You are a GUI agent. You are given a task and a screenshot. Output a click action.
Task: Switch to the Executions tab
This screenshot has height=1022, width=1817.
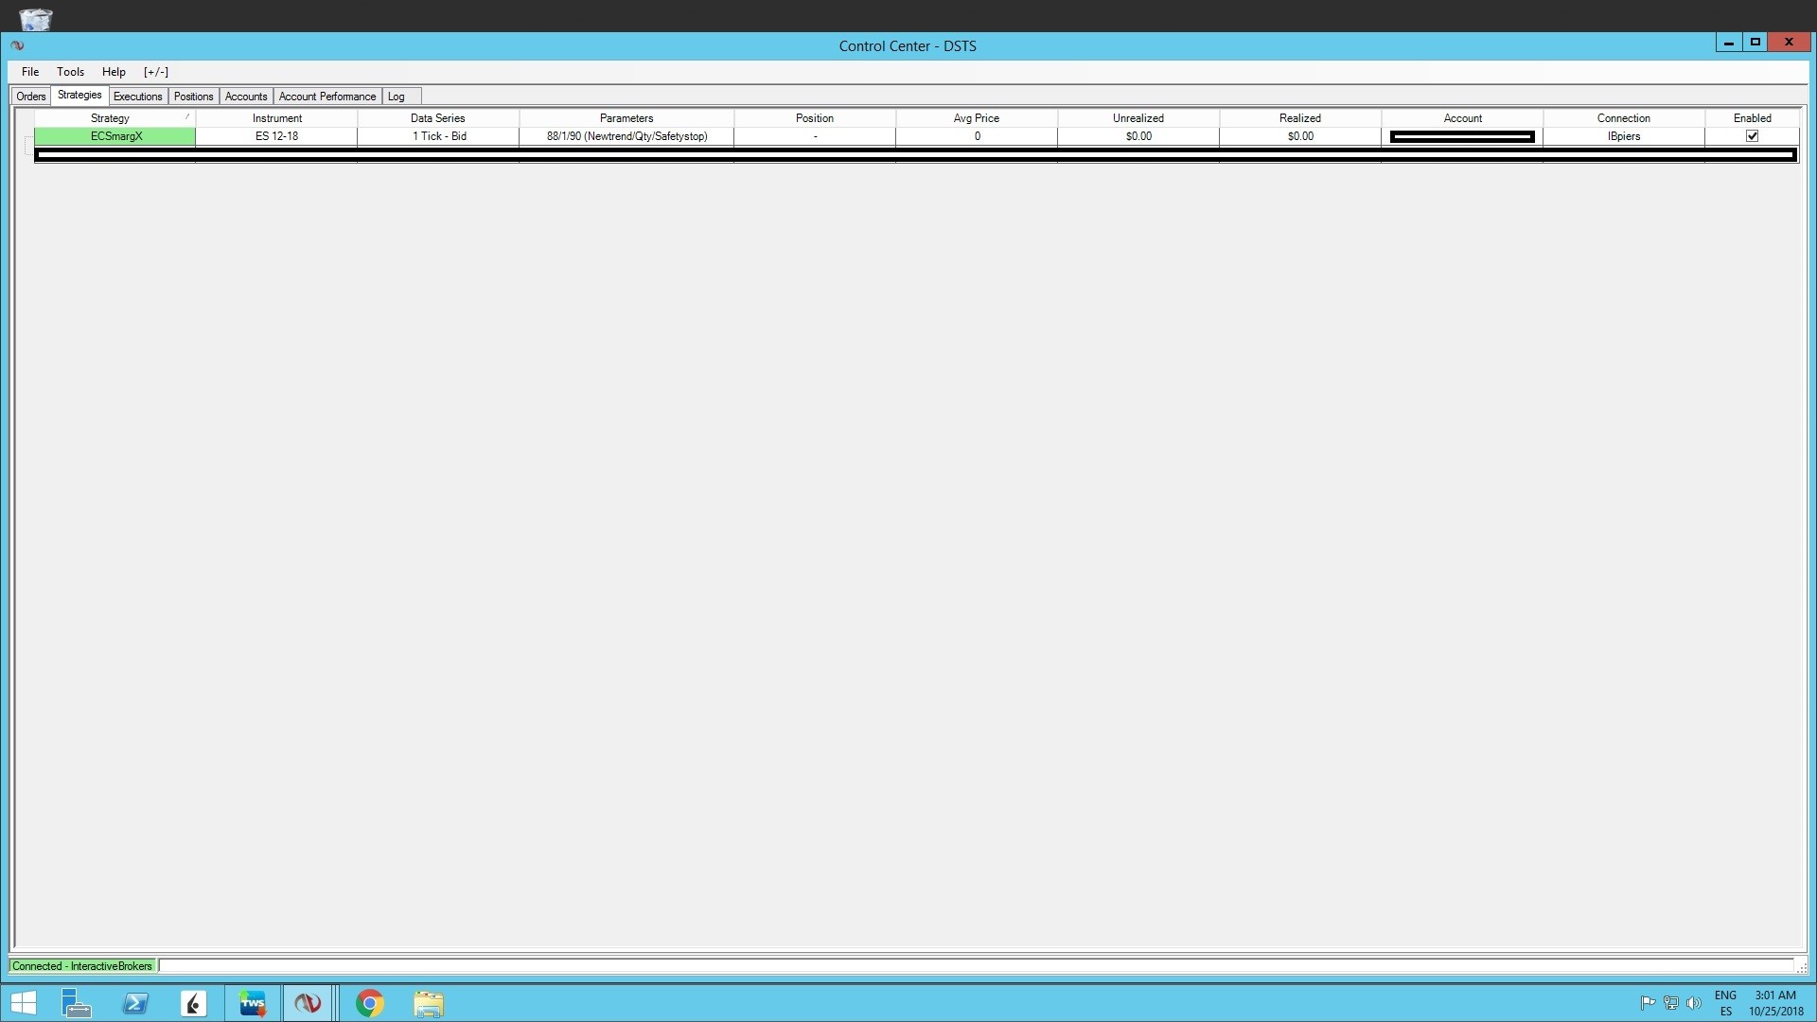click(x=137, y=97)
